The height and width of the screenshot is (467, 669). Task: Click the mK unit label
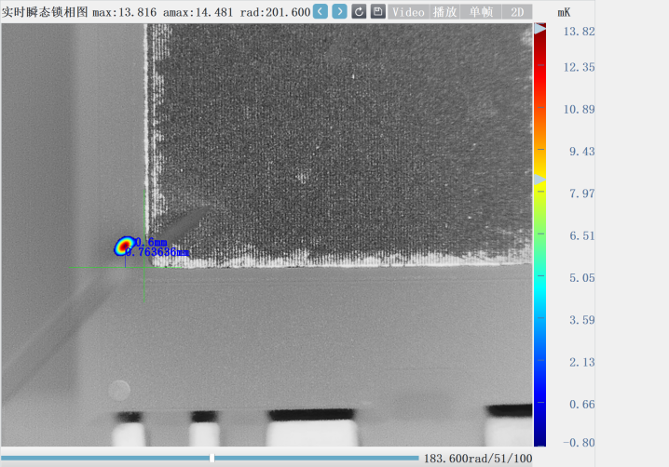click(564, 12)
